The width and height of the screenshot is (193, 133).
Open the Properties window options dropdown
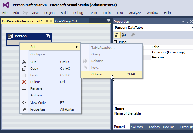tap(183, 22)
